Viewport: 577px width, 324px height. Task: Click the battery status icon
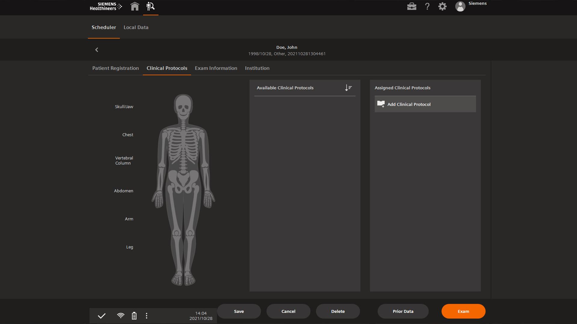134,316
